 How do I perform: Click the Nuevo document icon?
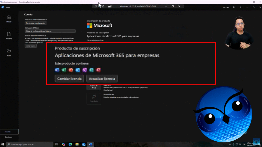pyautogui.click(x=9, y=35)
